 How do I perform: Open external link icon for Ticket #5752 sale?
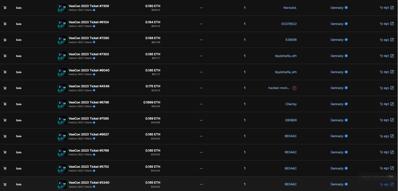coord(392,168)
